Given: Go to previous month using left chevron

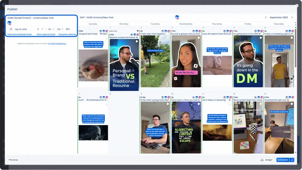Looking at the screenshot, I should point(266,18).
